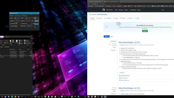Open Marketplace in GitHub header
Viewport: 174px width, 98px height.
pos(133,10)
